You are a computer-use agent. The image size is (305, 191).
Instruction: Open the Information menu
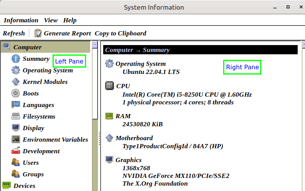click(21, 20)
